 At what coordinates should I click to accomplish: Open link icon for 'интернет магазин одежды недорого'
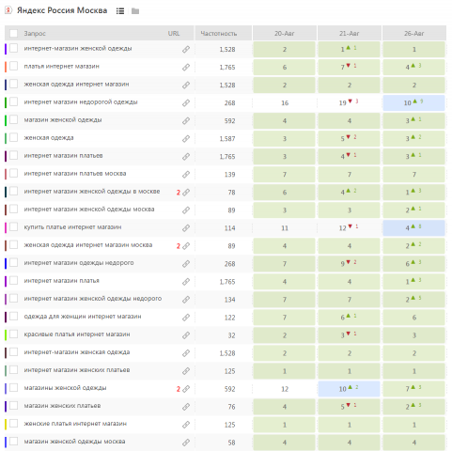(x=186, y=263)
